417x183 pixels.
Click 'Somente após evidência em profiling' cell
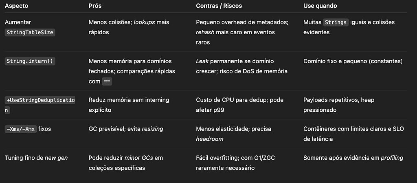pos(353,158)
